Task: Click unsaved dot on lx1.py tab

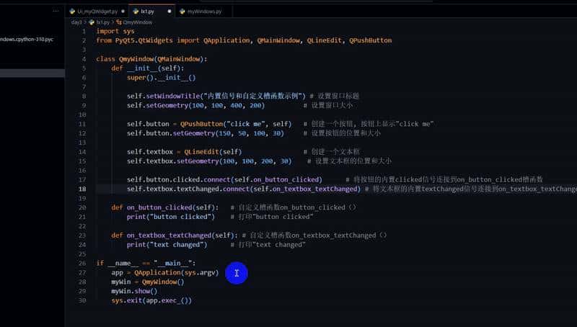Action: 169,12
